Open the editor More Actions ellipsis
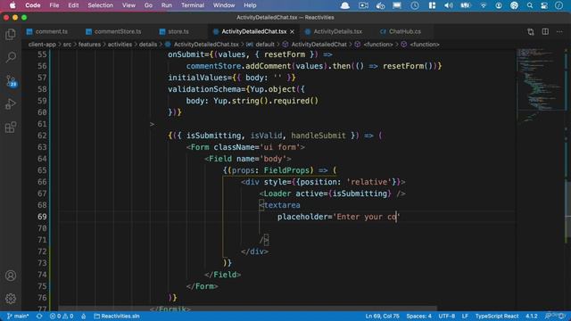The width and height of the screenshot is (571, 321). (559, 32)
